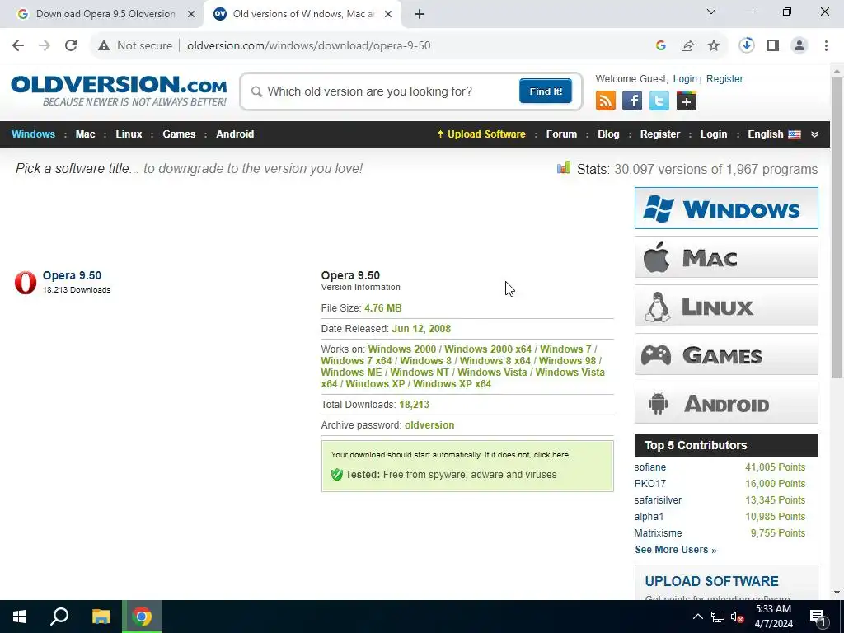Click the big Android platform button
Viewport: 844px width, 633px height.
726,403
